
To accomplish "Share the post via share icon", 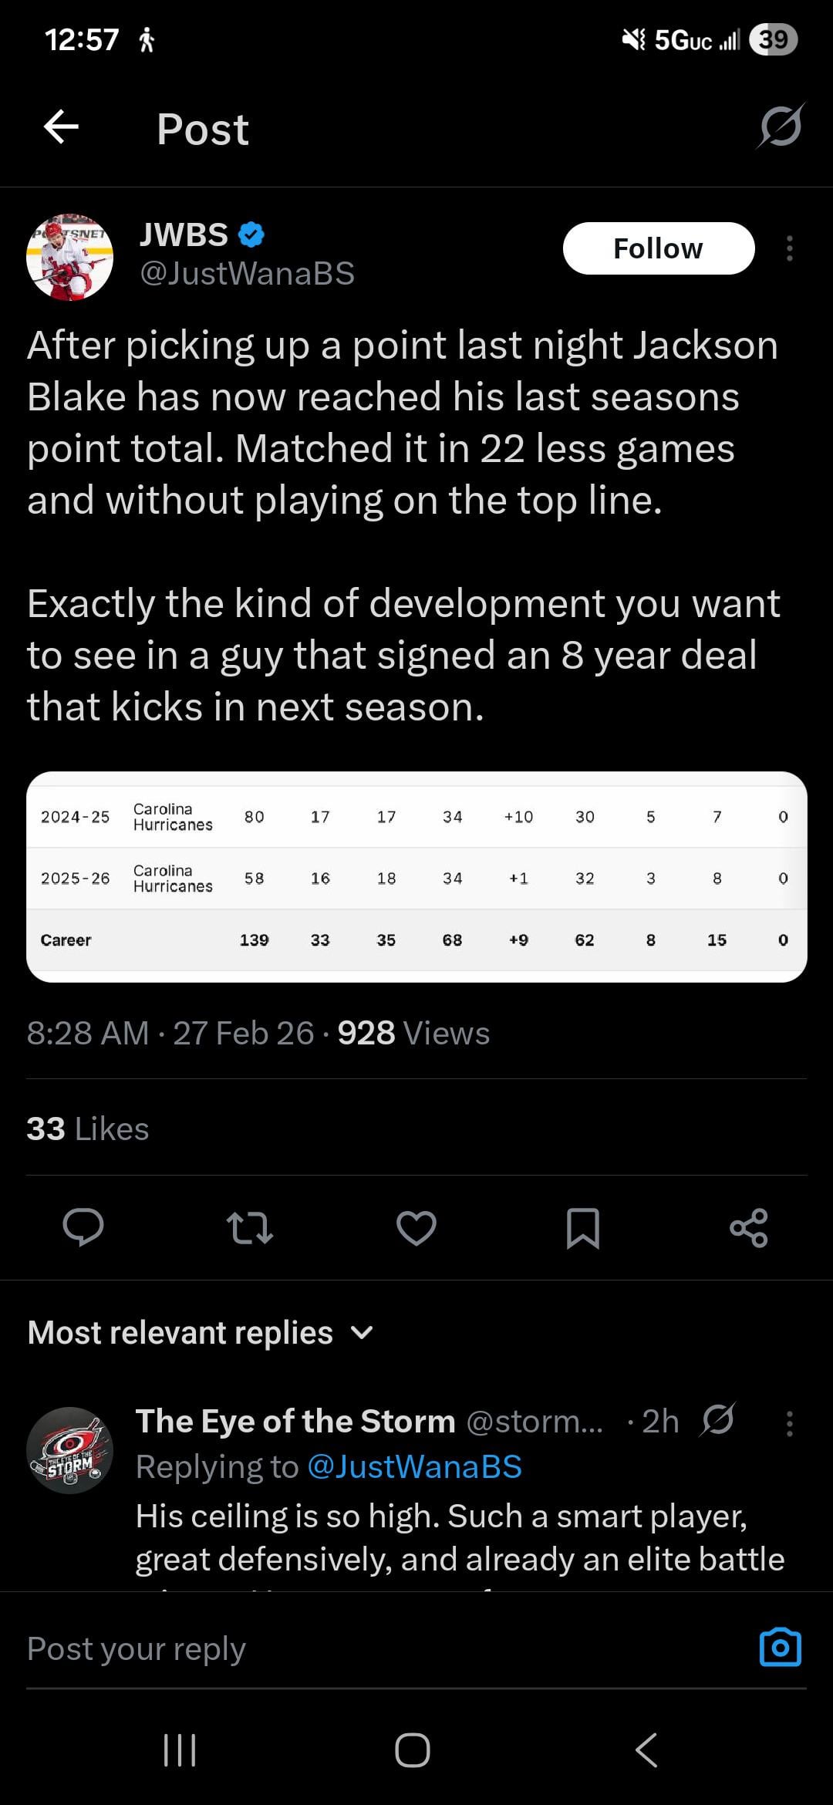I will tap(749, 1227).
